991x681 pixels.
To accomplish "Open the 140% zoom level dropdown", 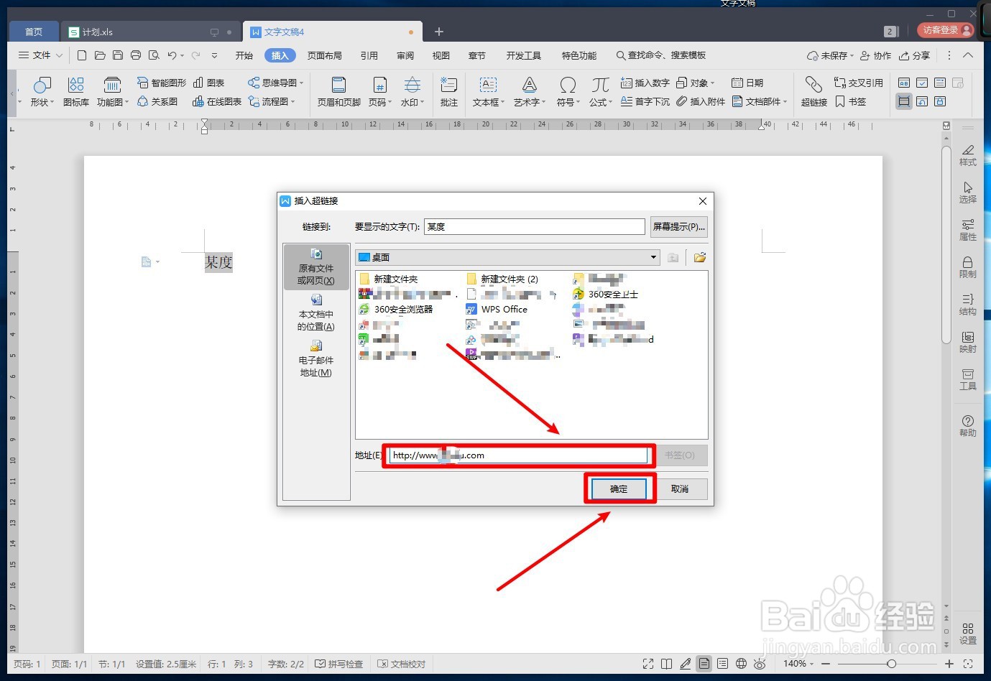I will pyautogui.click(x=798, y=664).
